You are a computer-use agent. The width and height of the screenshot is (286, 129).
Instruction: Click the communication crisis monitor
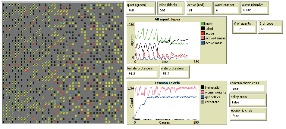(x=247, y=86)
